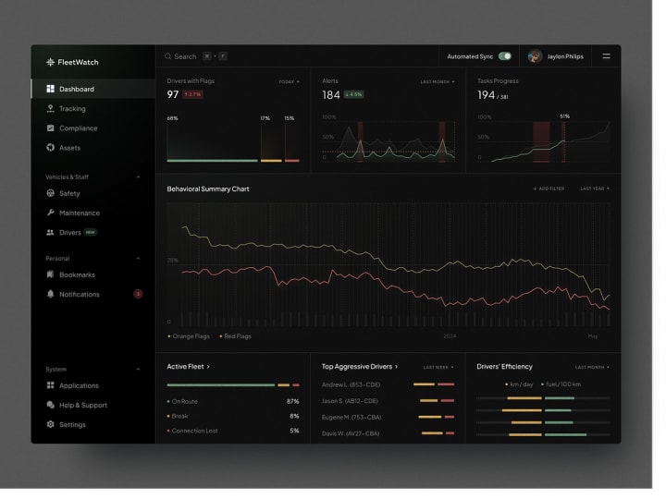666x499 pixels.
Task: Click the Assets globe icon
Action: click(51, 148)
